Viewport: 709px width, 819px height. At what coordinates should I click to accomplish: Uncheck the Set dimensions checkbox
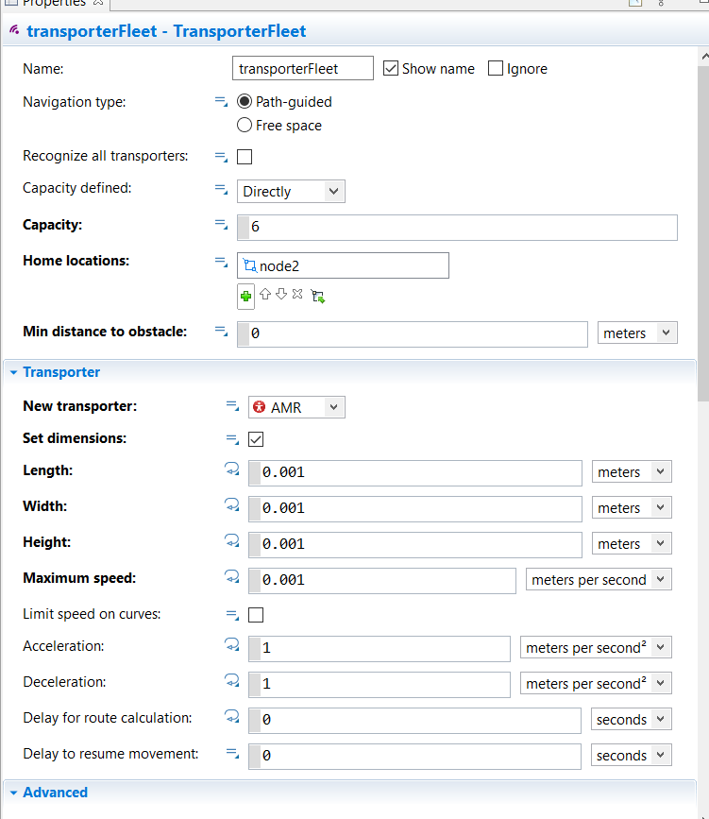[x=256, y=439]
